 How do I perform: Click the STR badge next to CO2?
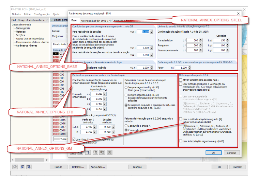coord(56,75)
